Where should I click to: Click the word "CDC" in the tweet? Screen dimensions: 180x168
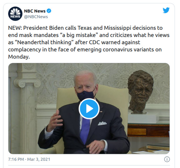tap(94, 42)
